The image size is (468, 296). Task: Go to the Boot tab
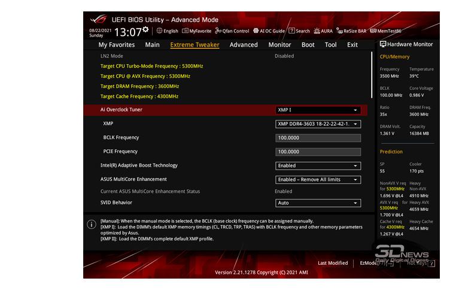308,45
